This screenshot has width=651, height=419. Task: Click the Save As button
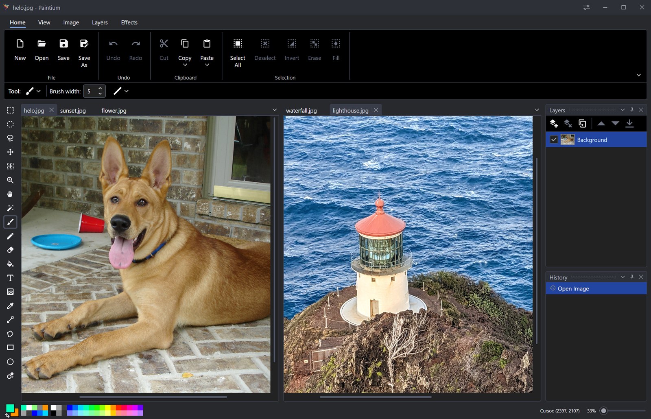coord(84,53)
